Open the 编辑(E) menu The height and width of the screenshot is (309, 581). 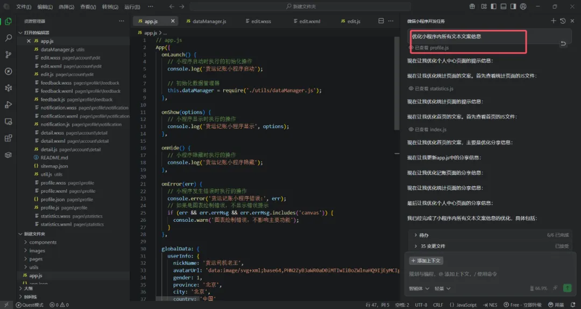[45, 6]
